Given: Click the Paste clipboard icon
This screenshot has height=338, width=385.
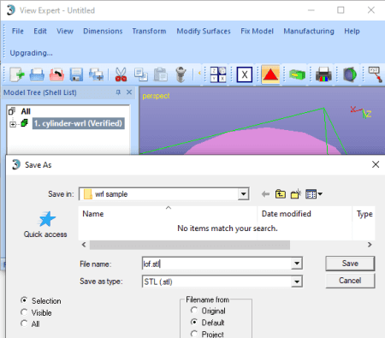Looking at the screenshot, I should [161, 74].
